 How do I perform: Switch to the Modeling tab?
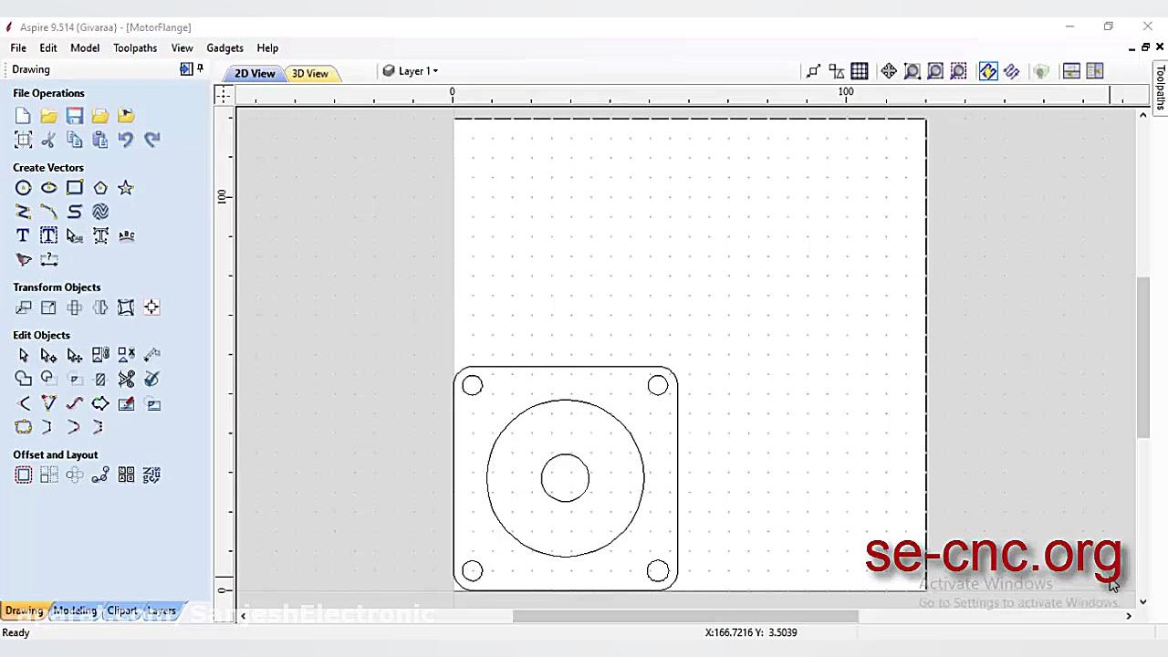click(x=75, y=610)
